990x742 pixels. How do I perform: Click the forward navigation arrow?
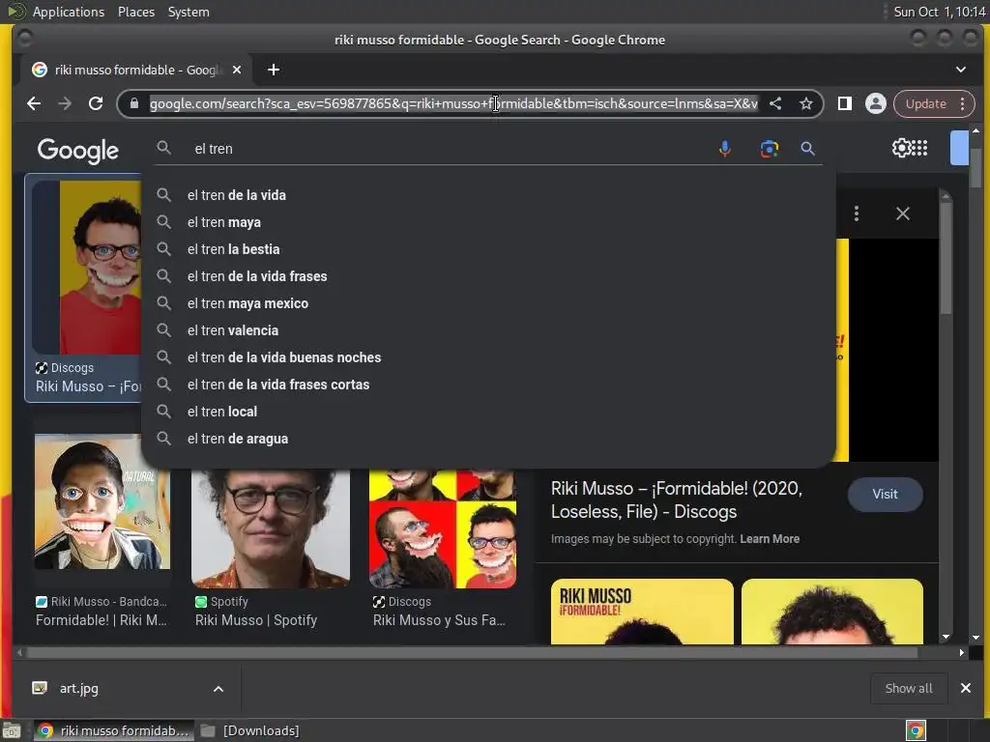[x=65, y=103]
